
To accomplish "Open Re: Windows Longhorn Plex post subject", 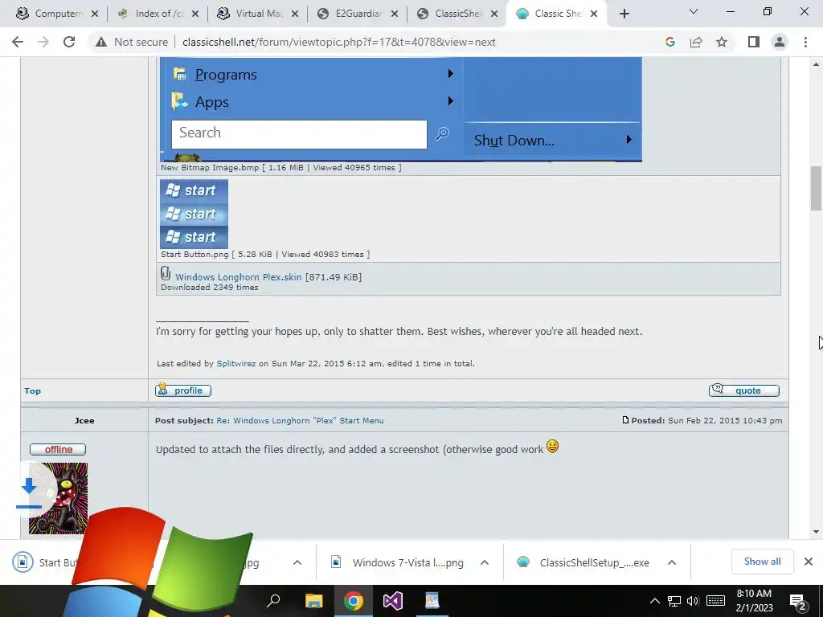I will [x=300, y=421].
